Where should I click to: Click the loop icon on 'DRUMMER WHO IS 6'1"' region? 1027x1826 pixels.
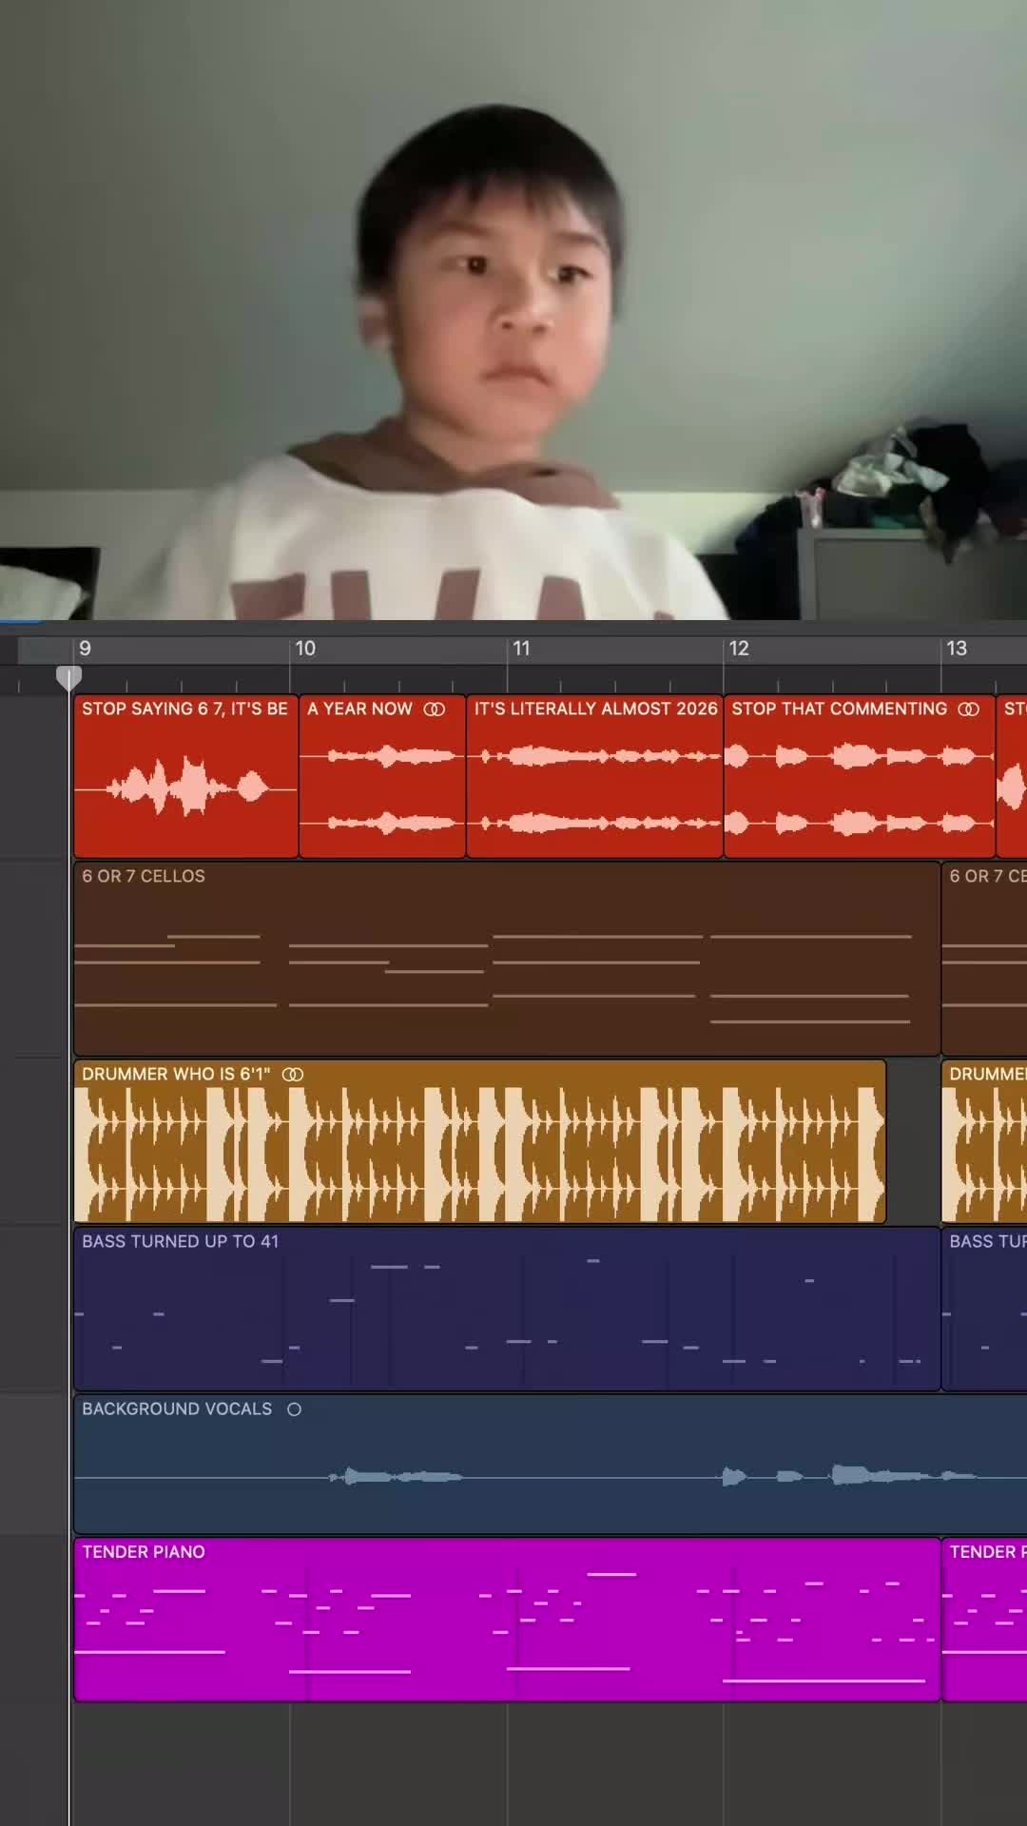pos(293,1075)
